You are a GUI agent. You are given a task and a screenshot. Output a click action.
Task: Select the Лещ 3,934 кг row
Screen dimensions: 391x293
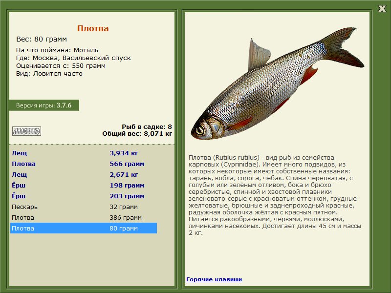(x=84, y=153)
